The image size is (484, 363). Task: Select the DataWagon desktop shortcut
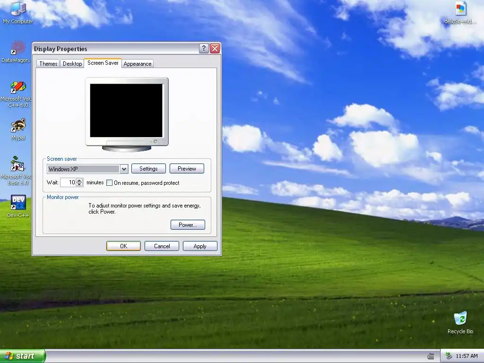[x=16, y=52]
